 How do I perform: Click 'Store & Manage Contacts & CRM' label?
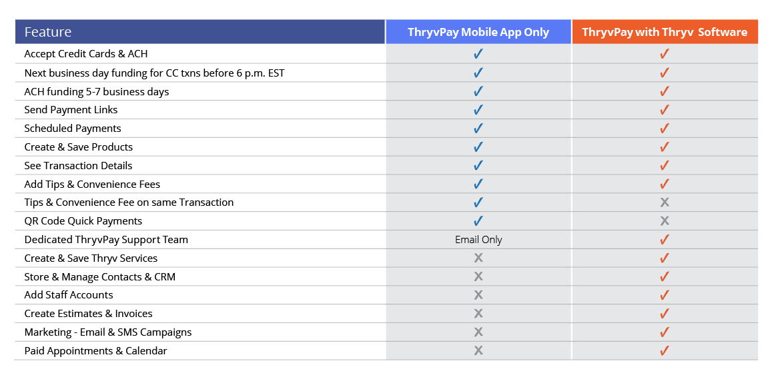pyautogui.click(x=99, y=277)
